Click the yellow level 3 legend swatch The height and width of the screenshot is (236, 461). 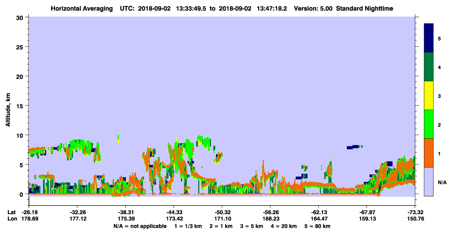(429, 96)
